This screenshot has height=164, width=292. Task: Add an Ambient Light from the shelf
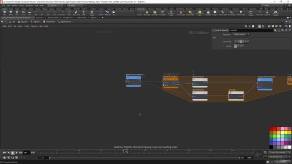[241, 13]
